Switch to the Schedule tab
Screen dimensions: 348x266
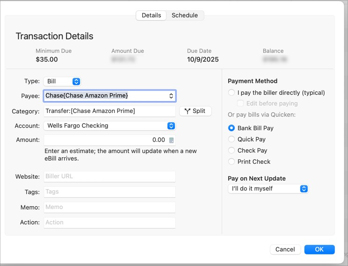coord(185,15)
